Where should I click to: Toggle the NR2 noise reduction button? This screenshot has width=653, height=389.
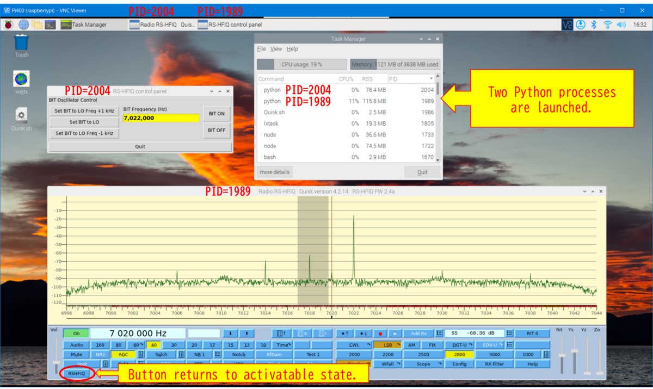point(100,354)
